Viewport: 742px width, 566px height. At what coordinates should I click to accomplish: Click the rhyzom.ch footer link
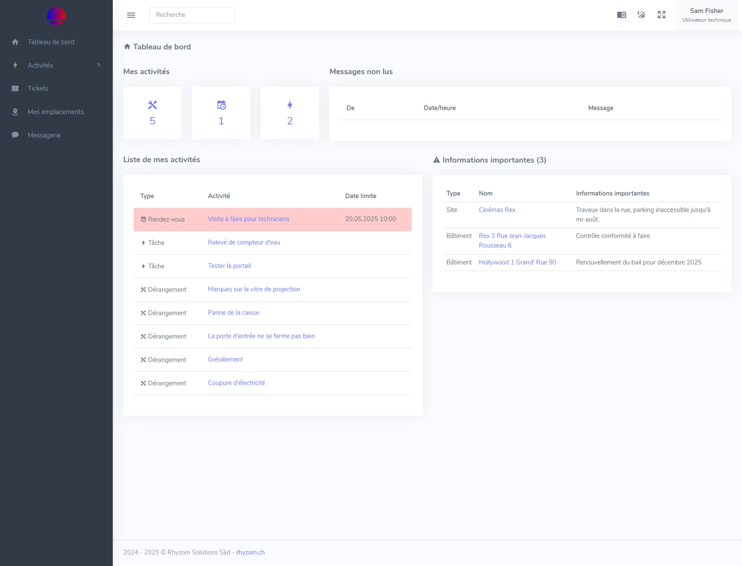[x=250, y=552]
